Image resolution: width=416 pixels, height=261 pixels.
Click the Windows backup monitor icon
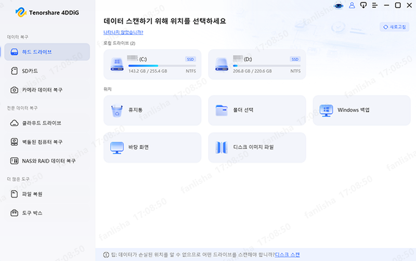pyautogui.click(x=326, y=110)
